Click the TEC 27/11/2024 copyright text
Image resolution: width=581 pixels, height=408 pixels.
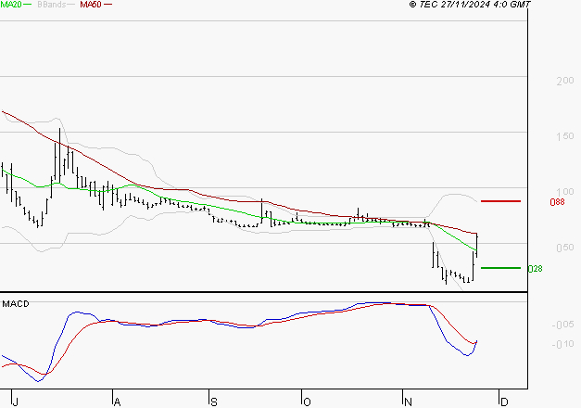tap(470, 5)
